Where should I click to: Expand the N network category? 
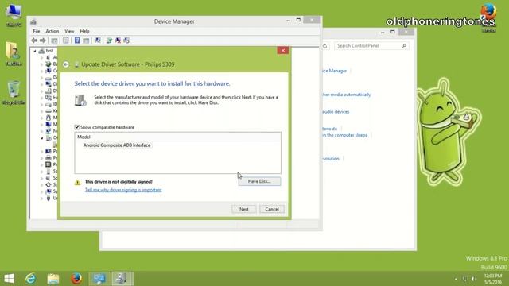point(41,131)
